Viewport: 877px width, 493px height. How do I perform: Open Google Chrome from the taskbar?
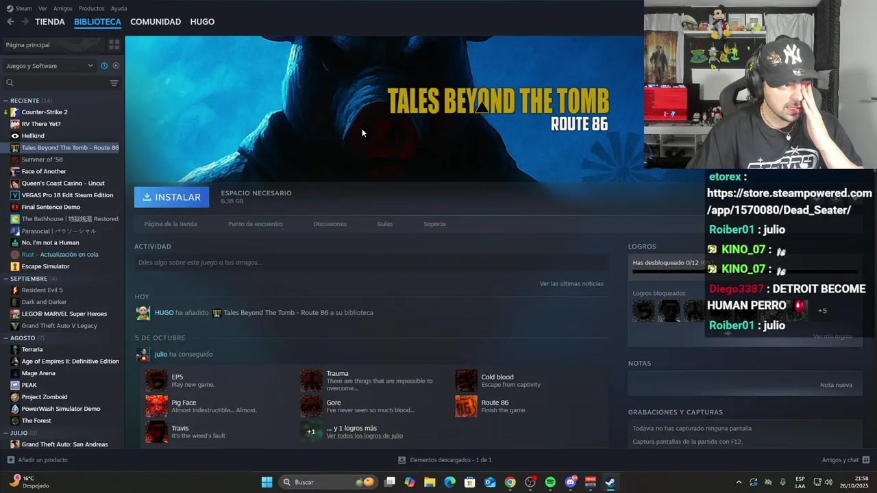tap(510, 482)
